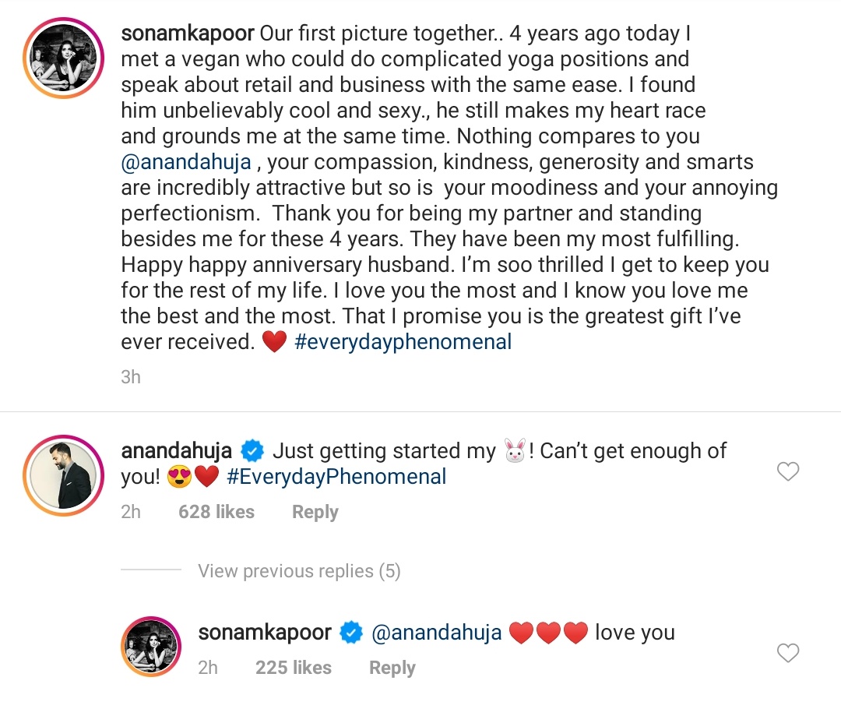
Task: Click the 3h timestamp under the caption
Action: click(x=131, y=377)
